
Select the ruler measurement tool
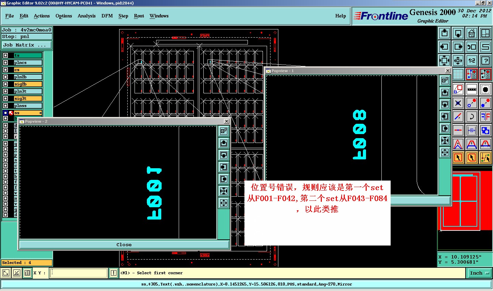(x=472, y=89)
